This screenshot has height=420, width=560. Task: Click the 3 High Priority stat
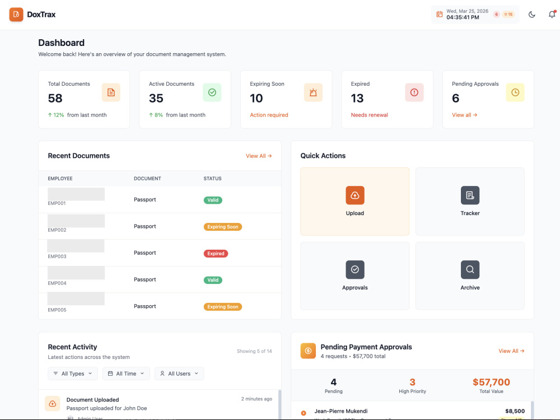tap(413, 386)
